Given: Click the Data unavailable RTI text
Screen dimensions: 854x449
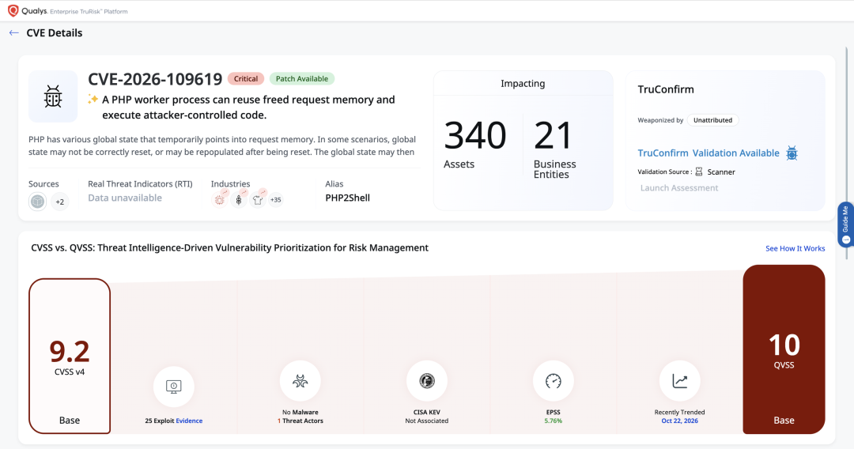Looking at the screenshot, I should click(125, 198).
